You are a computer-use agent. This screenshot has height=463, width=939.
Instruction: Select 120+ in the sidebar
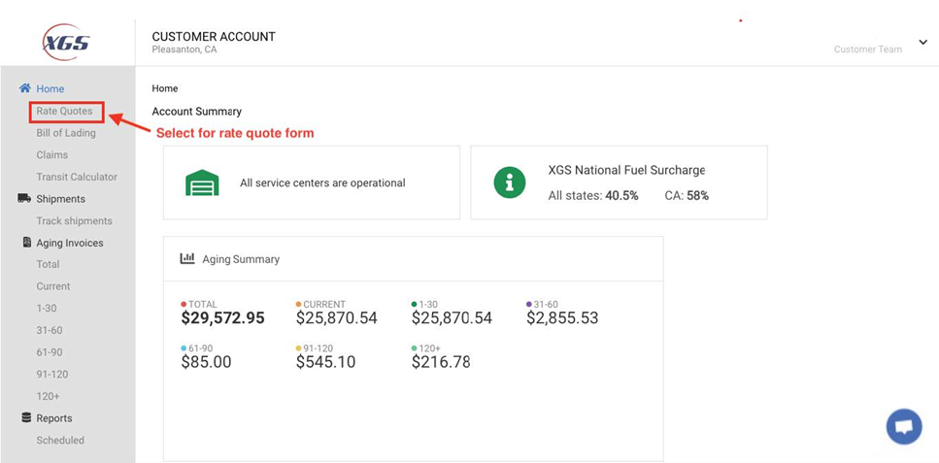point(48,396)
